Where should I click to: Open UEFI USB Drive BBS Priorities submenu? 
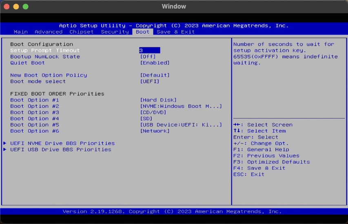pyautogui.click(x=61, y=150)
